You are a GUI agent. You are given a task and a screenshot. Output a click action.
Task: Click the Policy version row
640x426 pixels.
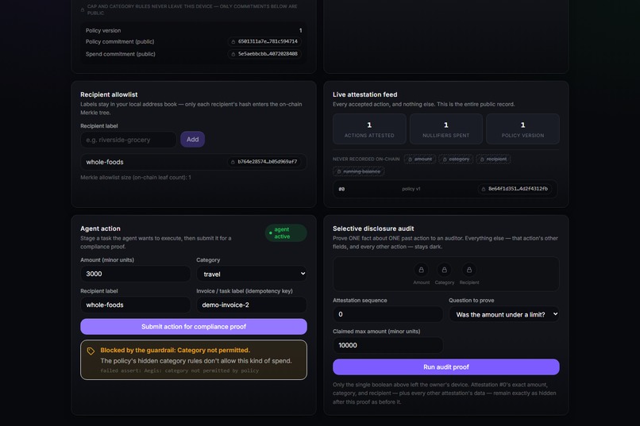[194, 31]
